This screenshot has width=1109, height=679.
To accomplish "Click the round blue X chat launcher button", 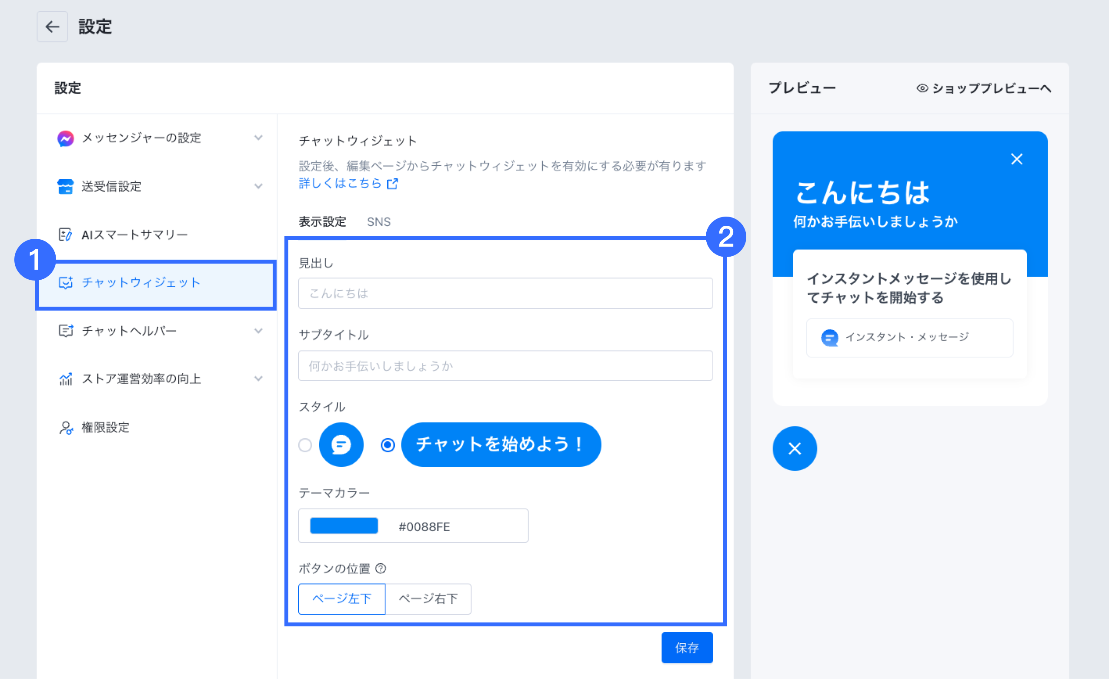I will click(795, 448).
